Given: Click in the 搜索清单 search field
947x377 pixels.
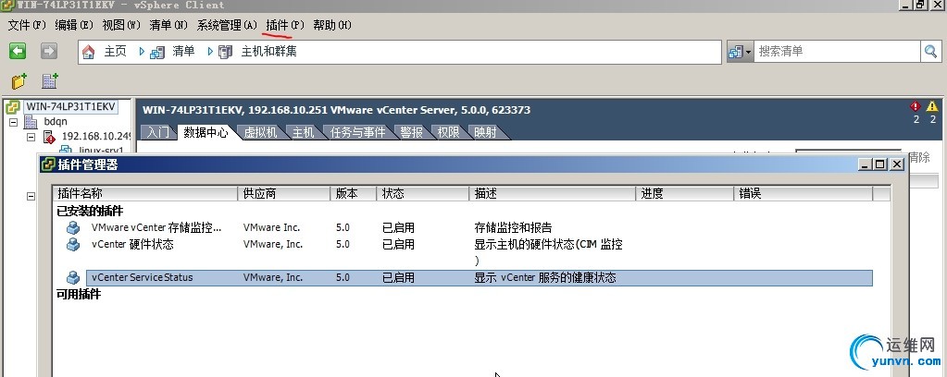Looking at the screenshot, I should [838, 52].
